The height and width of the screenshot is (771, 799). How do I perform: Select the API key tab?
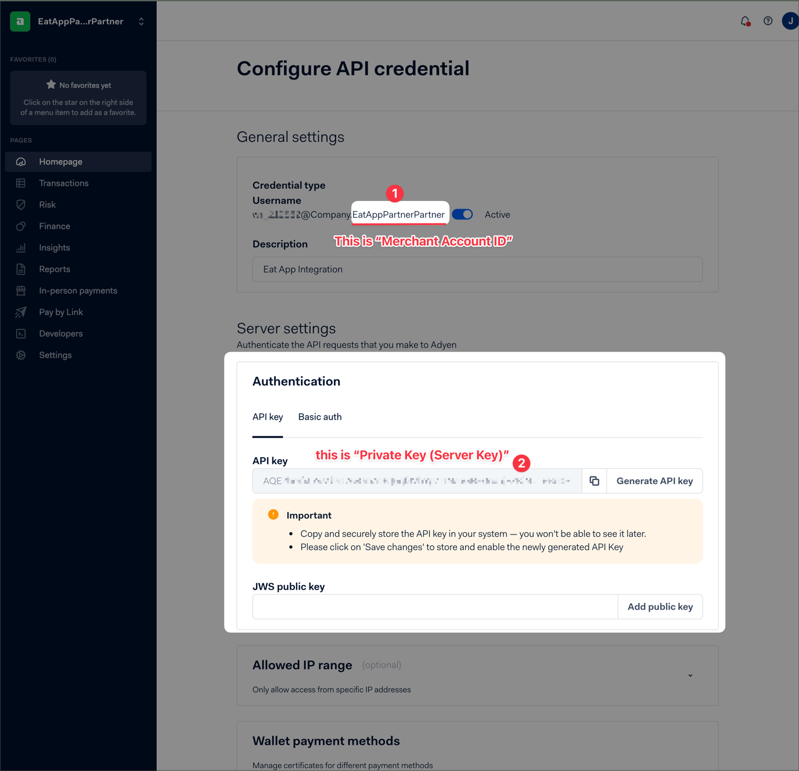[x=267, y=417]
